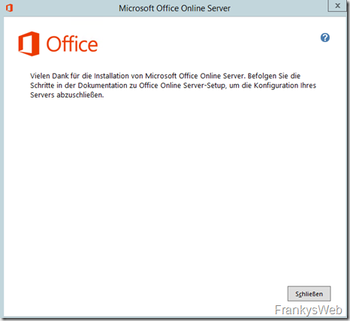Open the blue question mark help icon
350x321 pixels.
pyautogui.click(x=325, y=37)
